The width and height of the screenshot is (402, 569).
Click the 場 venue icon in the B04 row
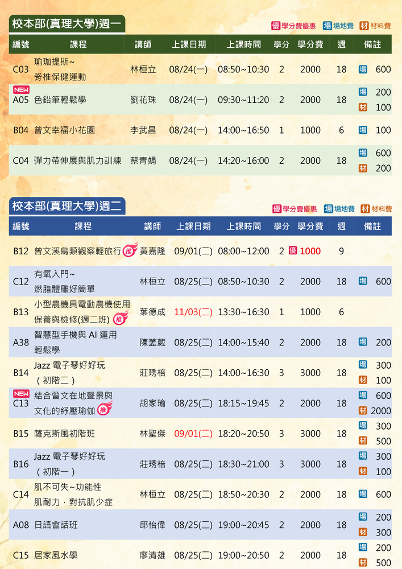coord(363,130)
